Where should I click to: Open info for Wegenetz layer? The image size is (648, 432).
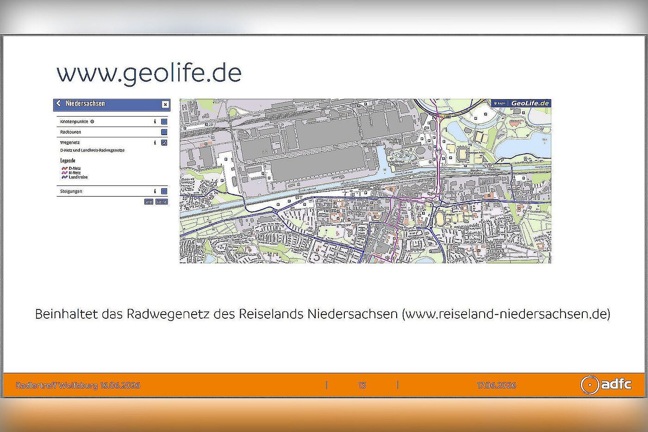click(x=155, y=142)
